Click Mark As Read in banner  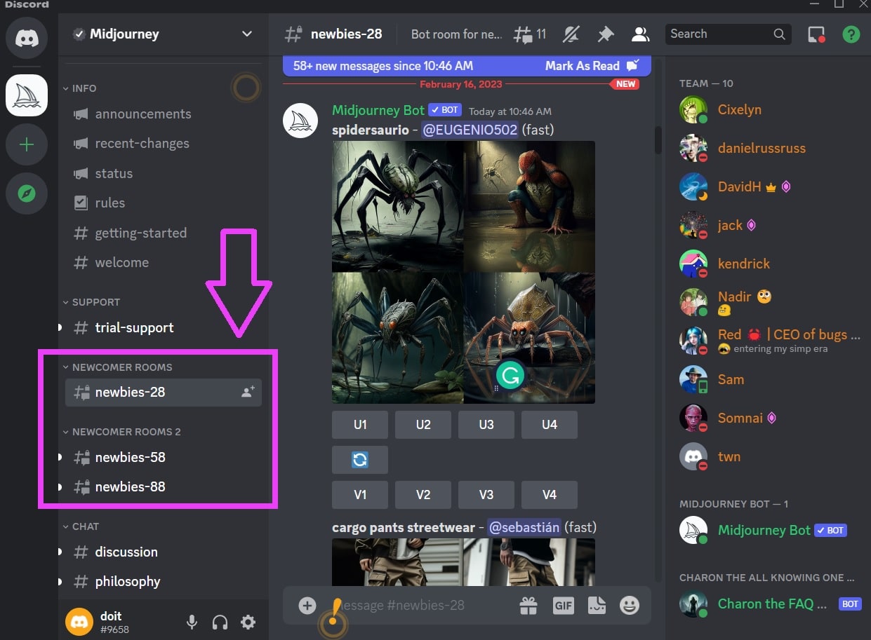(x=592, y=66)
